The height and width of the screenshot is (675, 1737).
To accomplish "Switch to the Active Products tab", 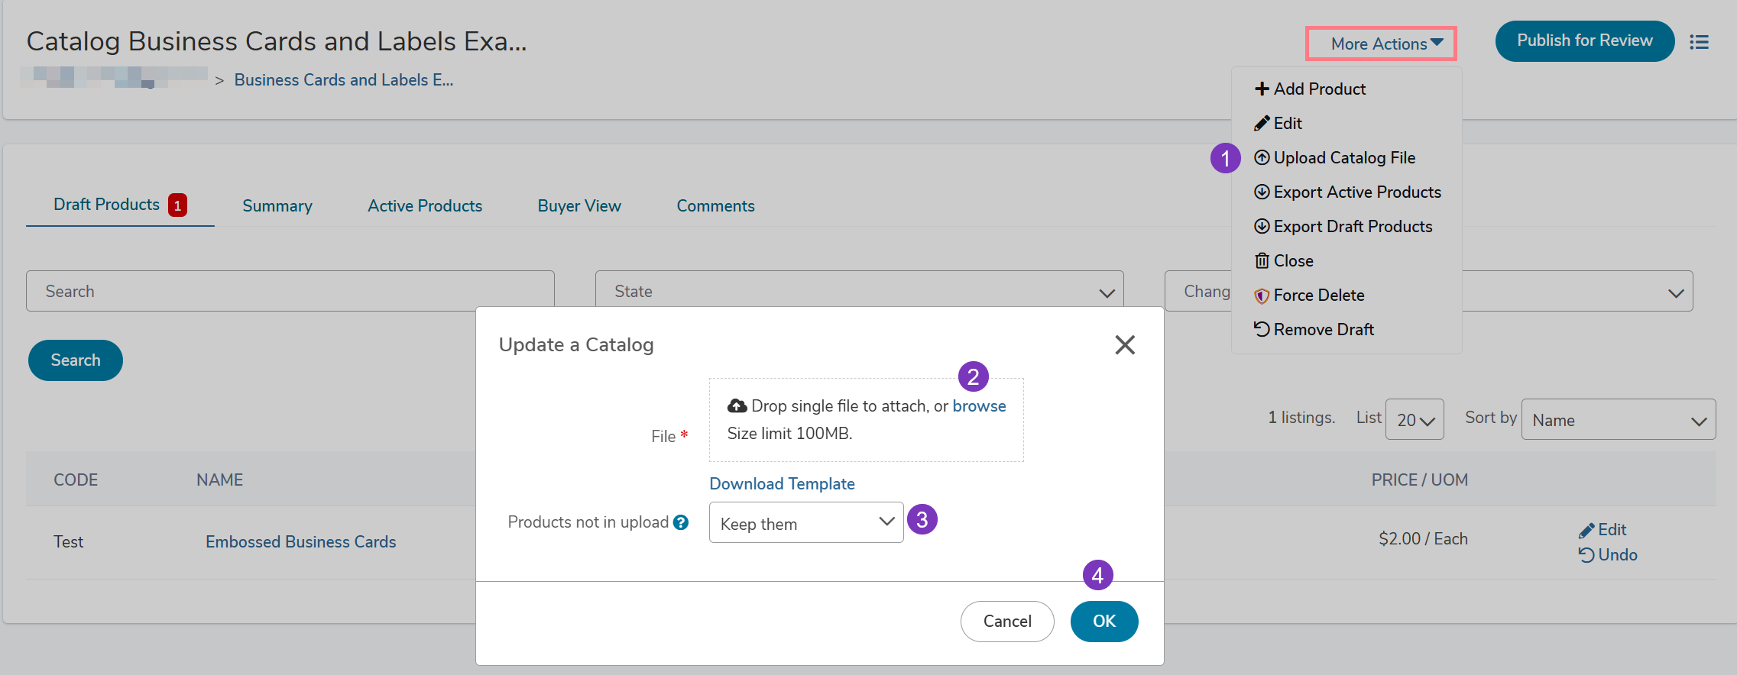I will point(425,206).
